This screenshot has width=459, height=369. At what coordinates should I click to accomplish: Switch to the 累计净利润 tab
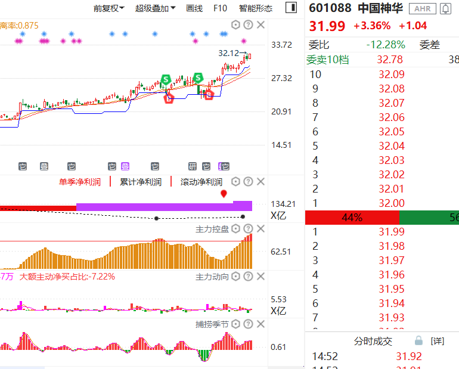pos(141,182)
